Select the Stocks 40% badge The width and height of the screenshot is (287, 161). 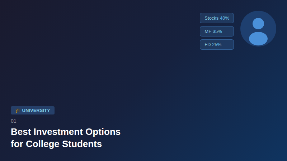pyautogui.click(x=217, y=18)
